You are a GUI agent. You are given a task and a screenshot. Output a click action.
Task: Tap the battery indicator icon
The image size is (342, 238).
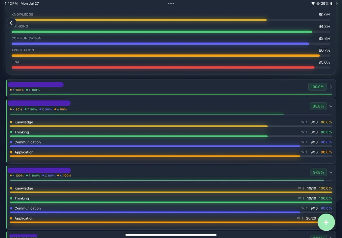334,3
